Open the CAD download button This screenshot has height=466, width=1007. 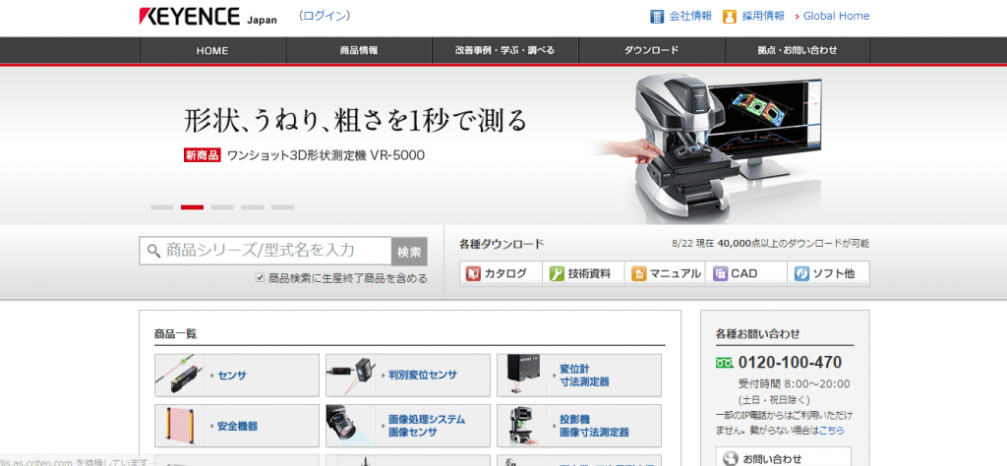(x=746, y=273)
